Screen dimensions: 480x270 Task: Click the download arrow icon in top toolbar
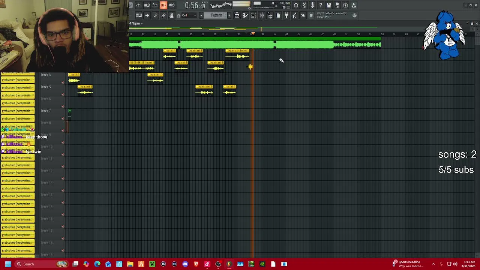click(x=354, y=5)
